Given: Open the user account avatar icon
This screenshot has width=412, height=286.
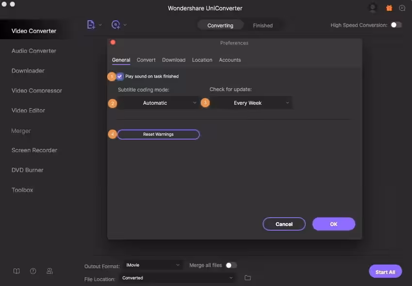Looking at the screenshot, I should (373, 8).
